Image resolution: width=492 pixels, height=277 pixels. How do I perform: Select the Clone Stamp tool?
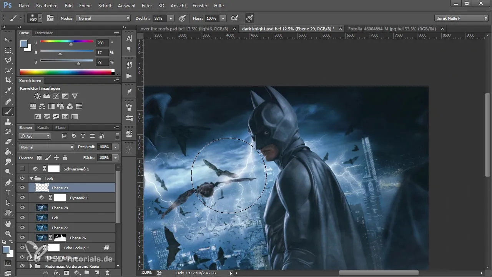8,122
